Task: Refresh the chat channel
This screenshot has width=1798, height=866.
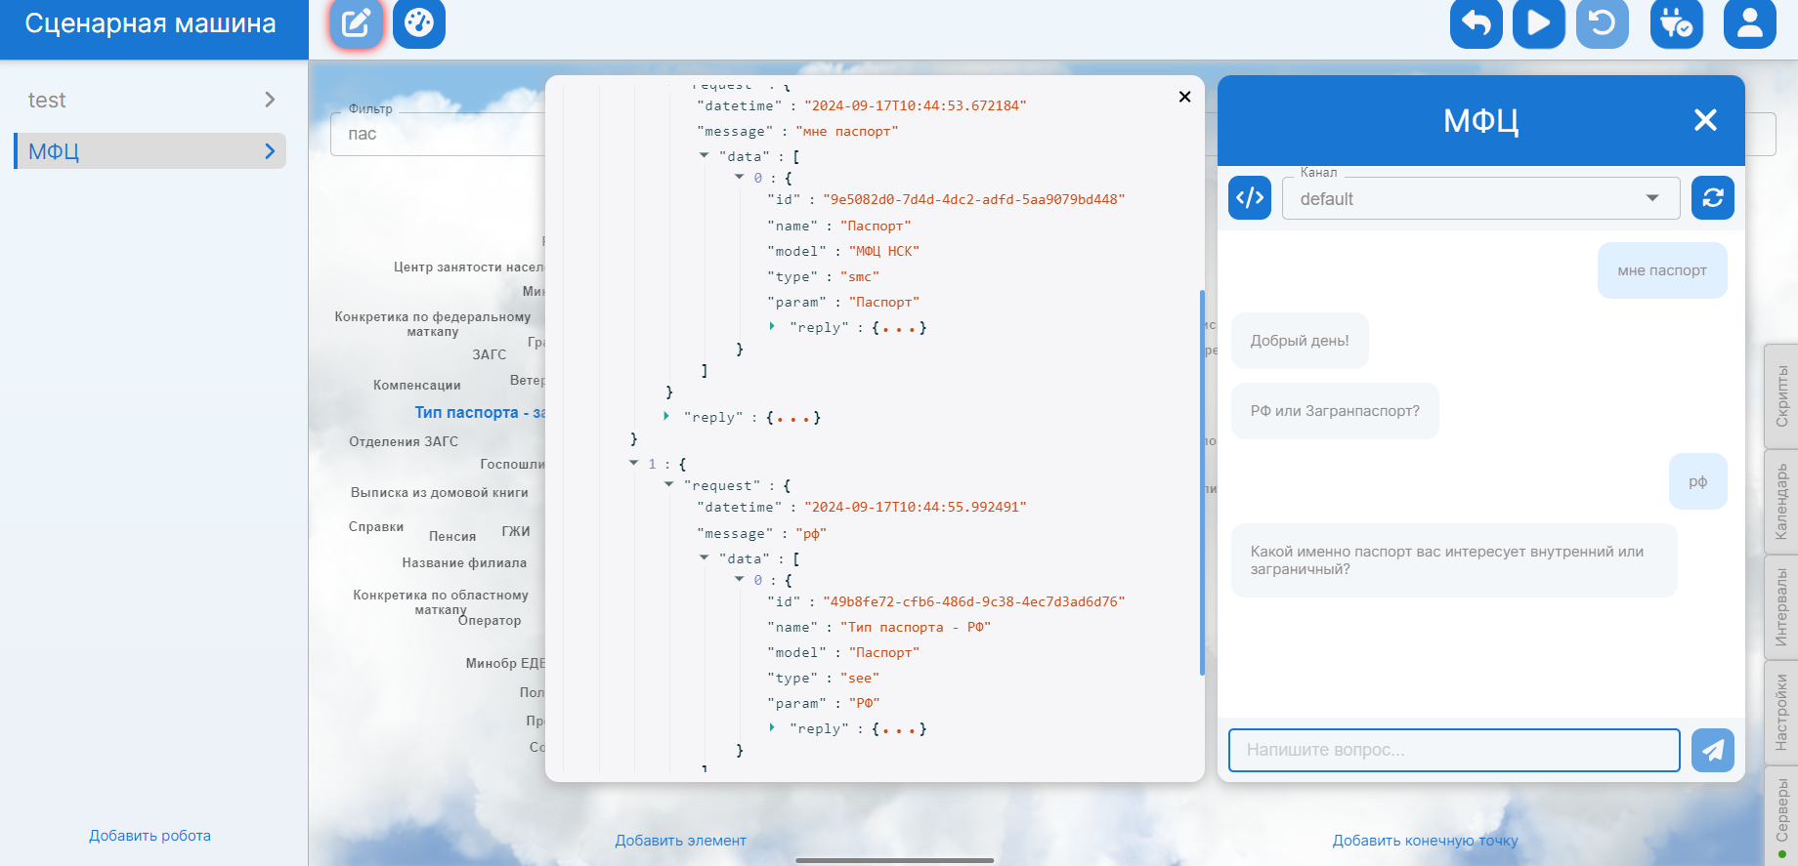Action: click(x=1713, y=198)
